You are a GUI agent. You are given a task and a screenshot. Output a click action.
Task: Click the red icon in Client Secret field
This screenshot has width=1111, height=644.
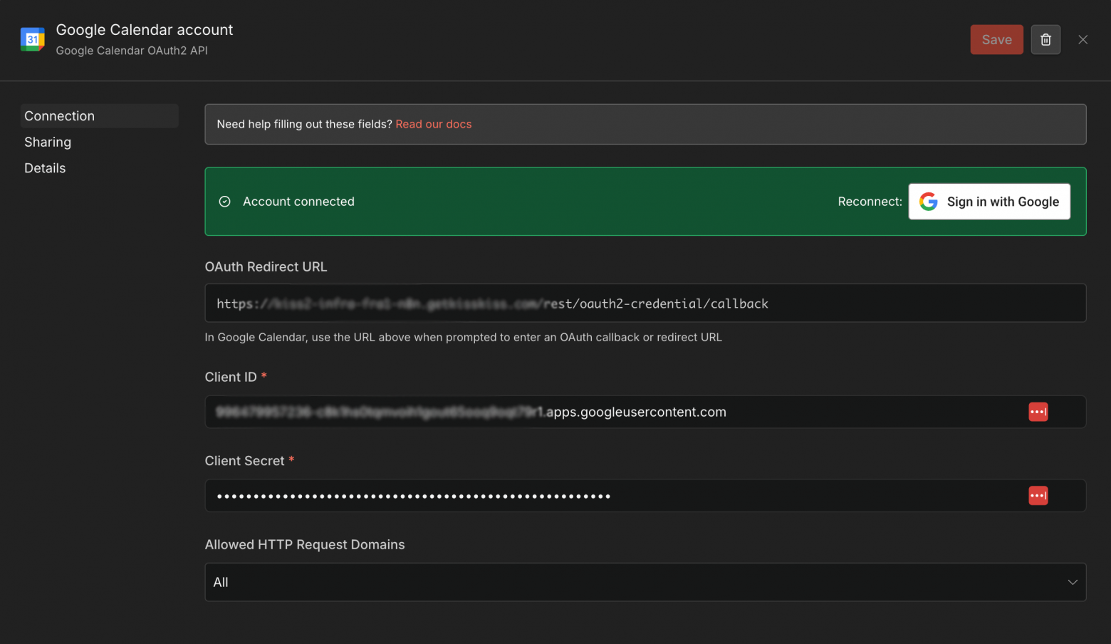[x=1038, y=496]
